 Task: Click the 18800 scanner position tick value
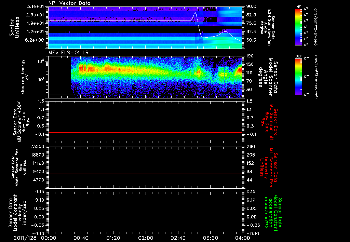point(37,155)
